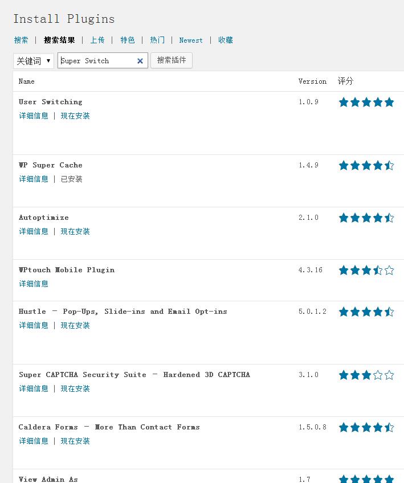The width and height of the screenshot is (404, 483).
Task: Switch to the 上传 tab
Action: coord(97,40)
